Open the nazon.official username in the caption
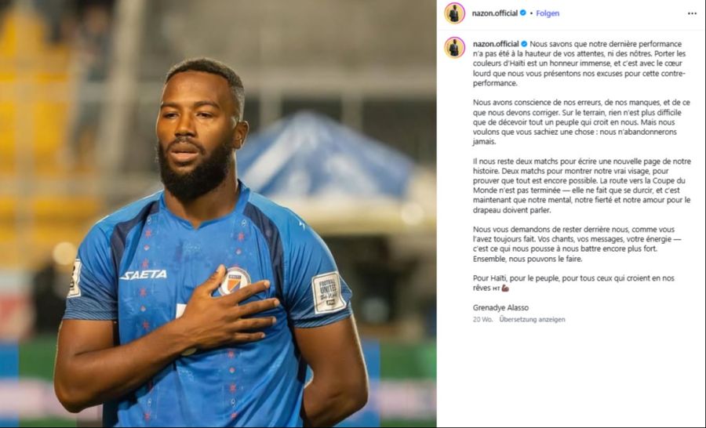706x428 pixels. 496,44
